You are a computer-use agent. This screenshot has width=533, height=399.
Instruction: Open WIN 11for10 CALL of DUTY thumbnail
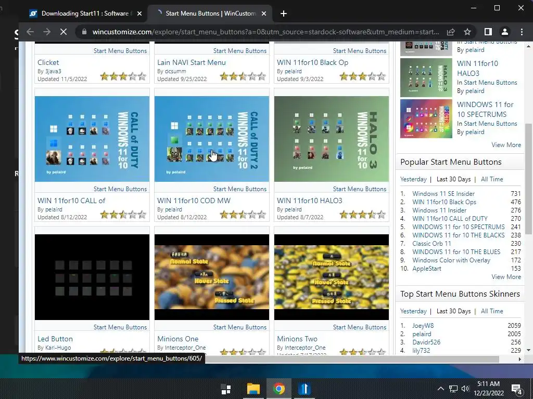click(92, 139)
